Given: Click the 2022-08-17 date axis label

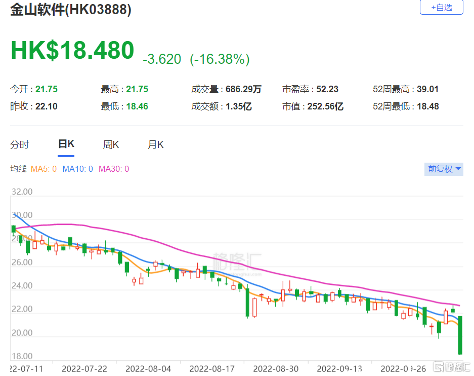Looking at the screenshot, I should 212,369.
